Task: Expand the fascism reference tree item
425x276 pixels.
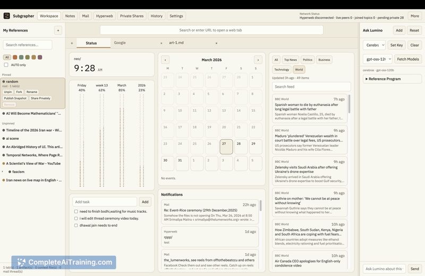Action: point(3,172)
